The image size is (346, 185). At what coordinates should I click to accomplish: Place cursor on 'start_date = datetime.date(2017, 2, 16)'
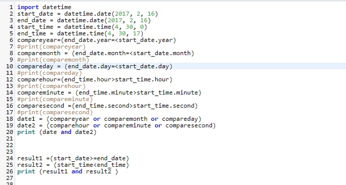pos(88,14)
